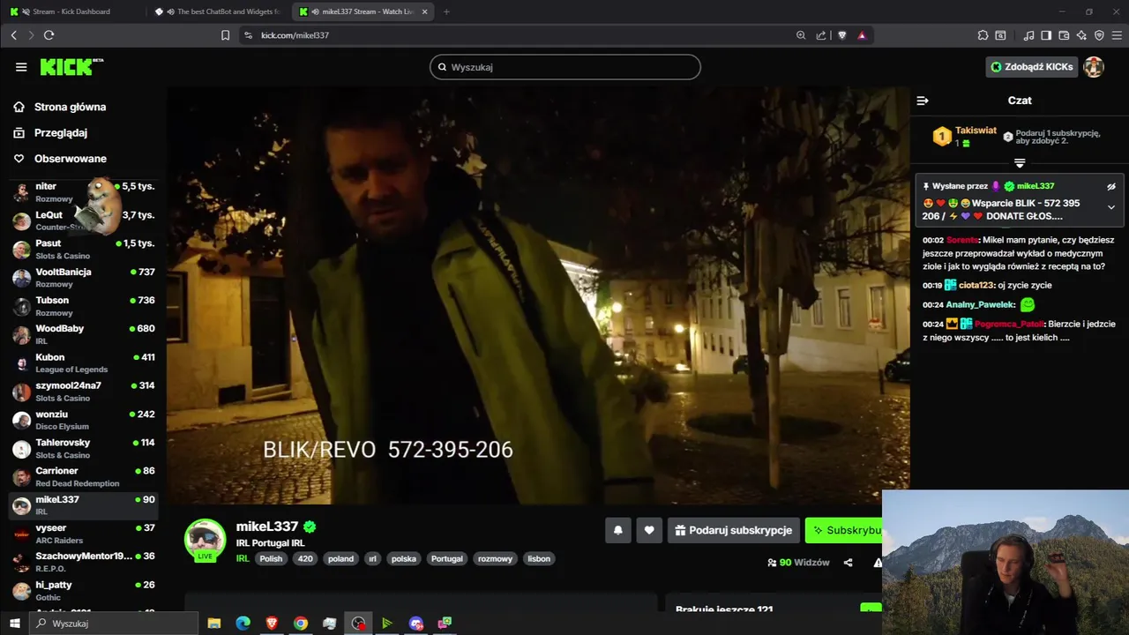This screenshot has width=1129, height=635.
Task: Toggle notification bell for mikeL337
Action: [618, 530]
